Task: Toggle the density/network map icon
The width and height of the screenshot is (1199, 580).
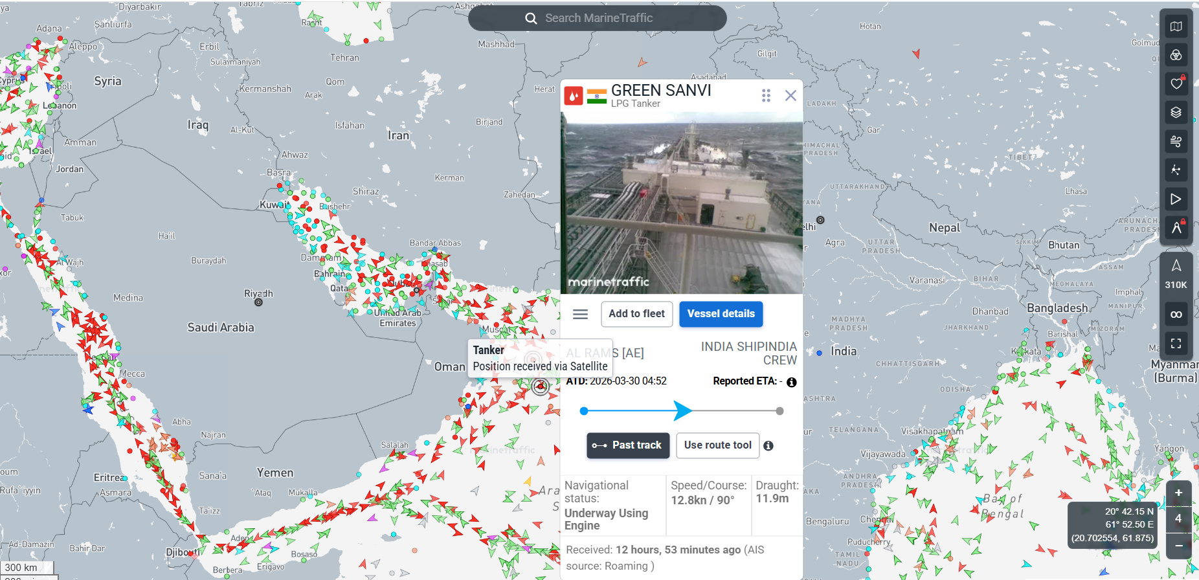Action: click(x=1176, y=170)
